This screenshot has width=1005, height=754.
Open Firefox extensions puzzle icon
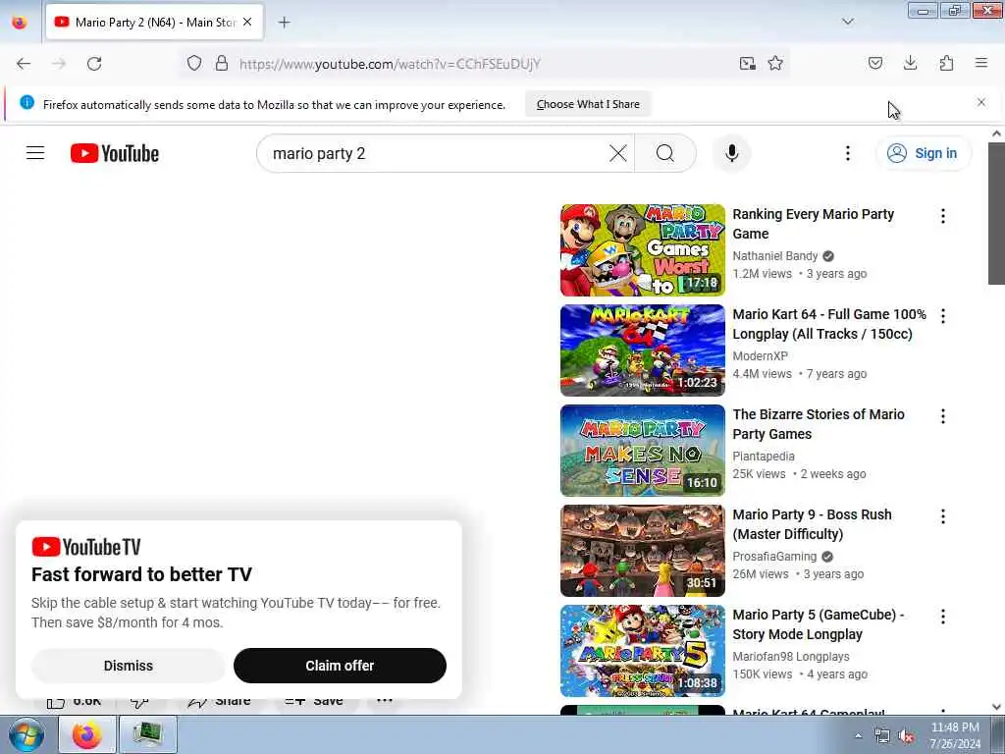[x=946, y=64]
